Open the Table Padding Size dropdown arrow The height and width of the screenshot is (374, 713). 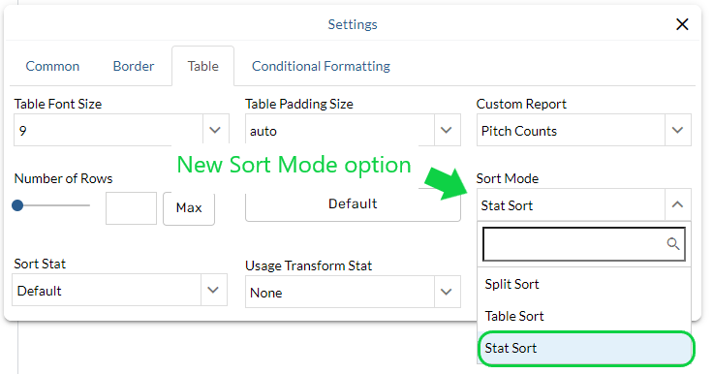[447, 130]
